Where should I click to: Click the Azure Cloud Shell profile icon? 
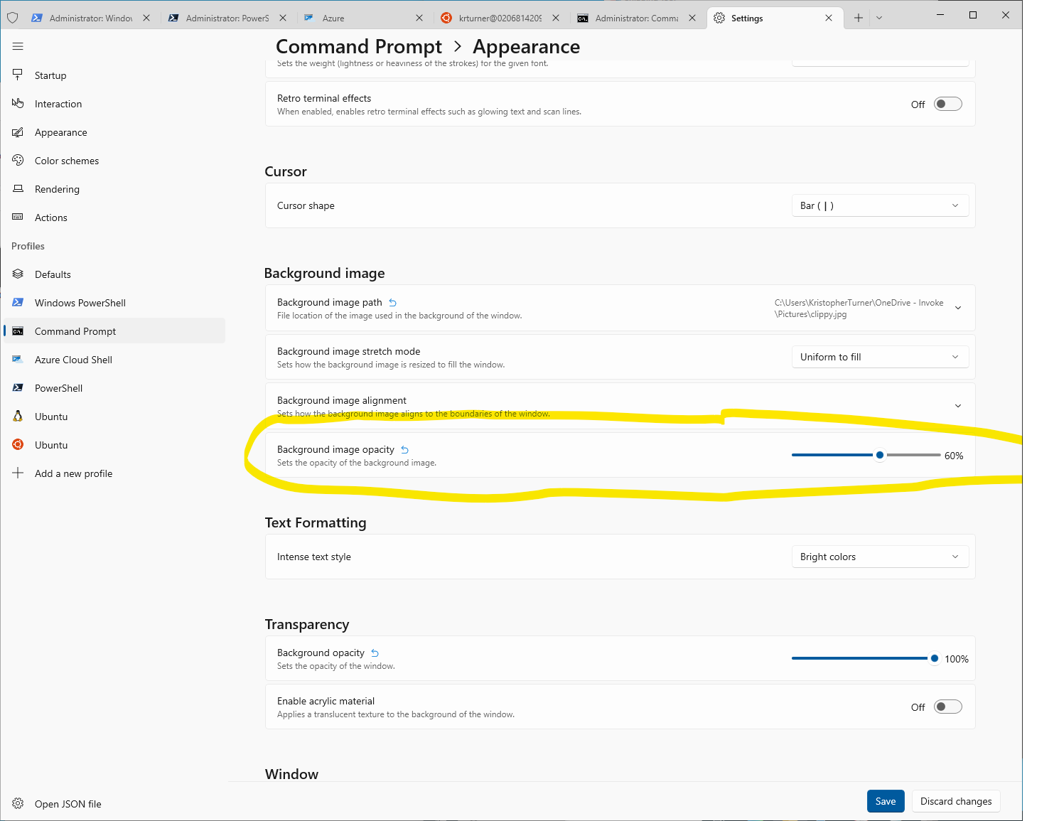pyautogui.click(x=18, y=360)
